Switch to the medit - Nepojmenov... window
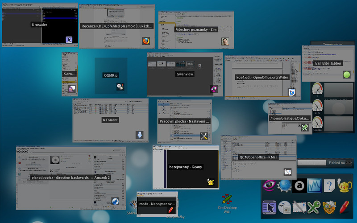 point(157,204)
